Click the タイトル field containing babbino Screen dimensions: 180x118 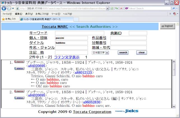(71, 43)
